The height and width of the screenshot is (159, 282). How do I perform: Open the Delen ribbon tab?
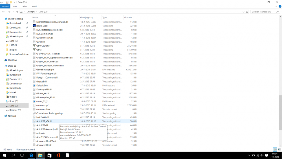(24, 6)
